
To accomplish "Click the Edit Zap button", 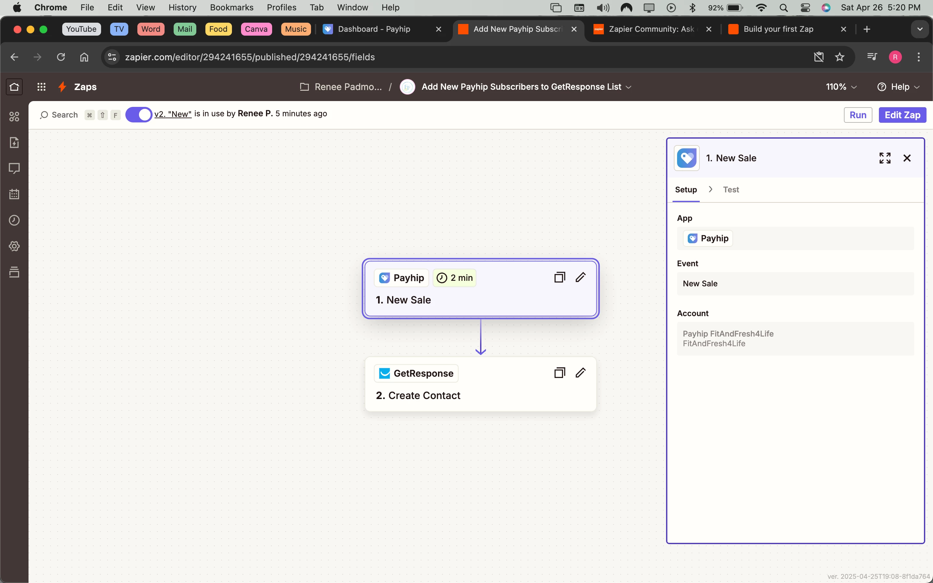I will click(x=902, y=115).
